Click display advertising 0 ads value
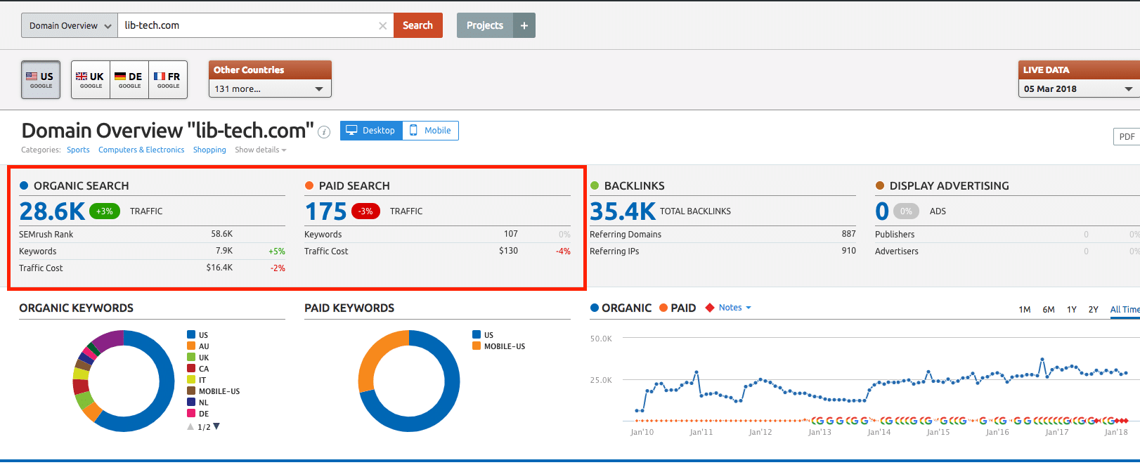 882,211
